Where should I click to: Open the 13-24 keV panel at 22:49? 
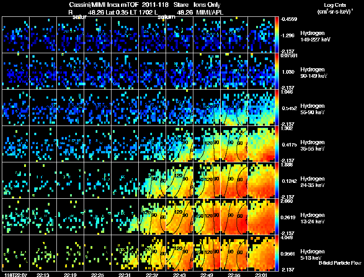coord(207,217)
